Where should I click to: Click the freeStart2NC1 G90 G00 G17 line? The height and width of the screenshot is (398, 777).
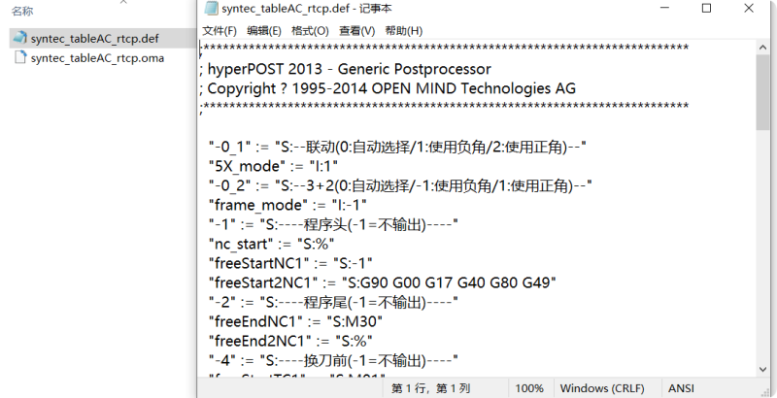coord(382,282)
